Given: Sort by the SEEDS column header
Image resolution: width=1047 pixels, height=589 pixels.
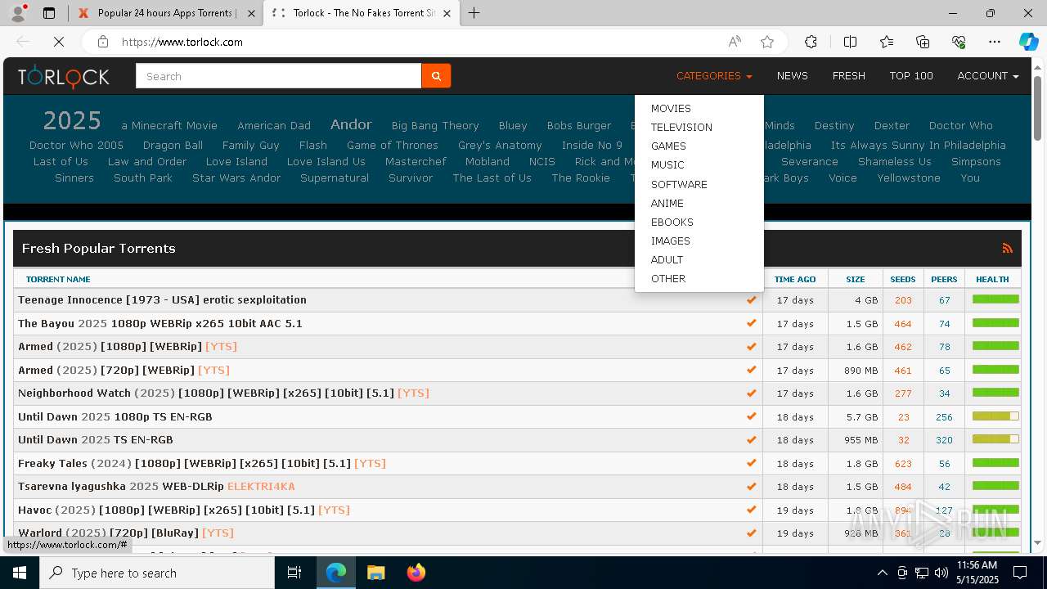Looking at the screenshot, I should click(x=902, y=279).
